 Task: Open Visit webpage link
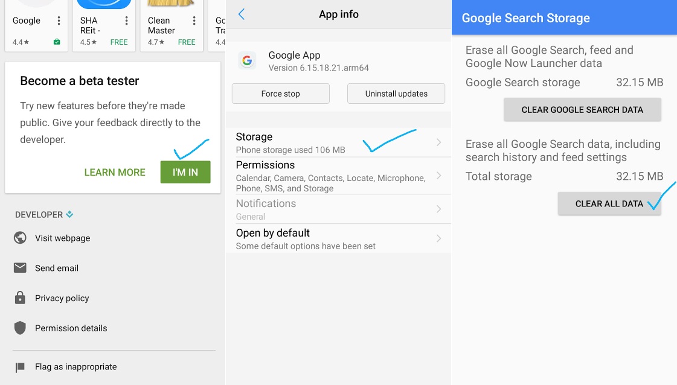[x=63, y=238]
